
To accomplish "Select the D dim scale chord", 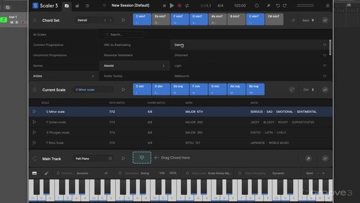I will [161, 89].
